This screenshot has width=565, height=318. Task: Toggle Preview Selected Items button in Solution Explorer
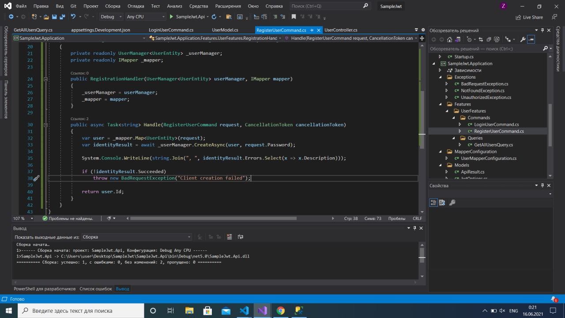531,40
